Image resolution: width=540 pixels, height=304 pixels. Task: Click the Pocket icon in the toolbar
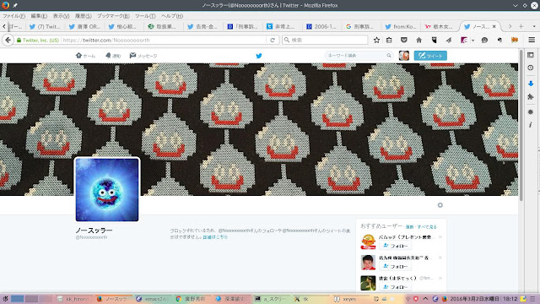pyautogui.click(x=404, y=40)
